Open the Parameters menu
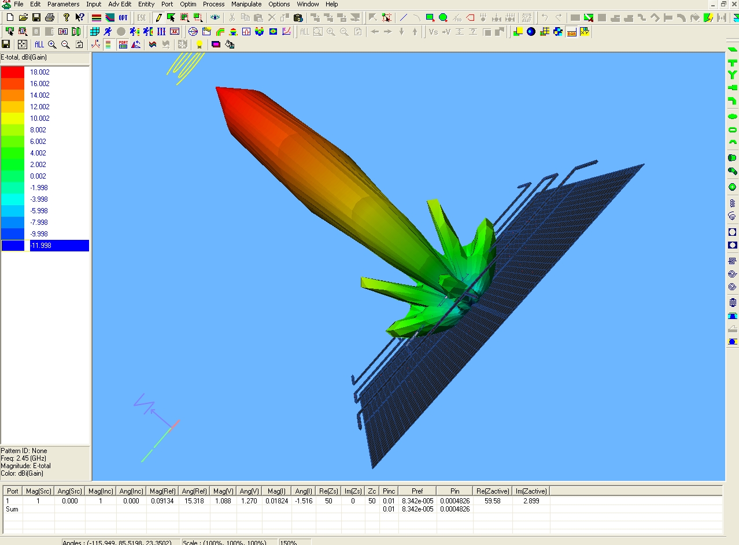 point(63,4)
